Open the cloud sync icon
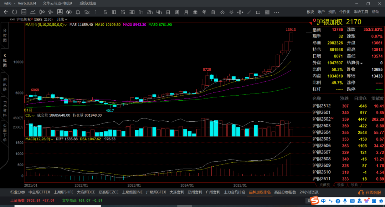 coord(69,12)
